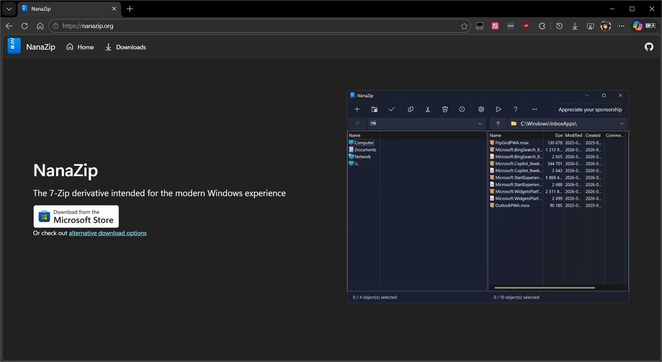Image resolution: width=662 pixels, height=362 pixels.
Task: Open the Home page link in the navbar
Action: [80, 47]
